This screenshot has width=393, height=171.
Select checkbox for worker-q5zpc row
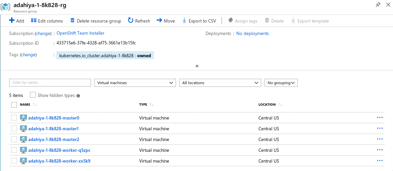tap(14, 150)
